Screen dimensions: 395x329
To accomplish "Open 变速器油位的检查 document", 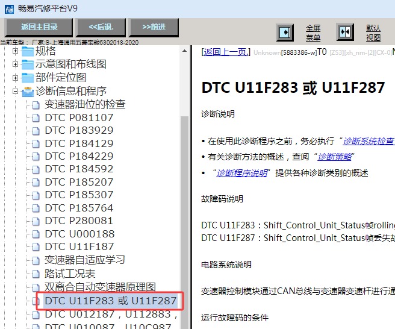I will coord(85,104).
